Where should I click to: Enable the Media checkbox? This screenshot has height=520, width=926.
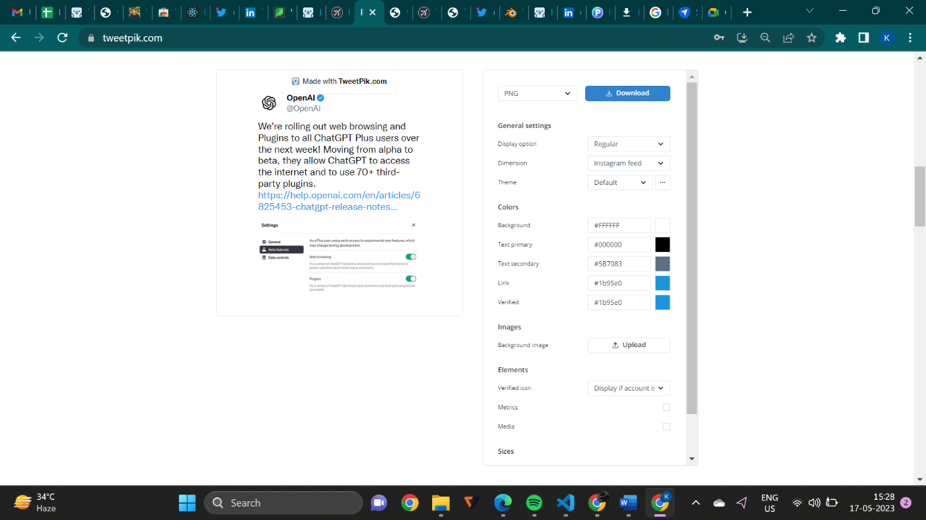666,427
